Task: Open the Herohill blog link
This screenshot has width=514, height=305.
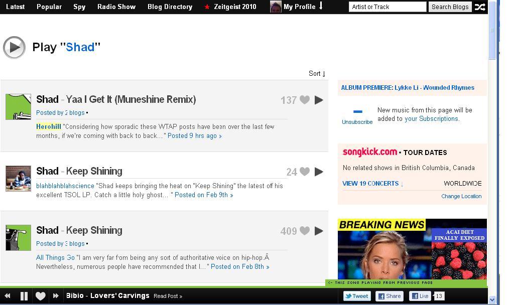Action: click(x=49, y=127)
